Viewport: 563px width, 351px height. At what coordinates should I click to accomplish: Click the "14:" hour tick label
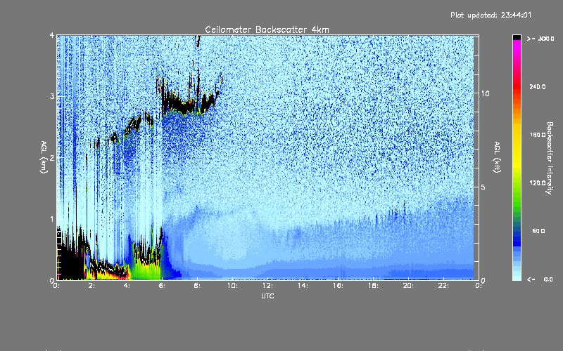pos(303,286)
